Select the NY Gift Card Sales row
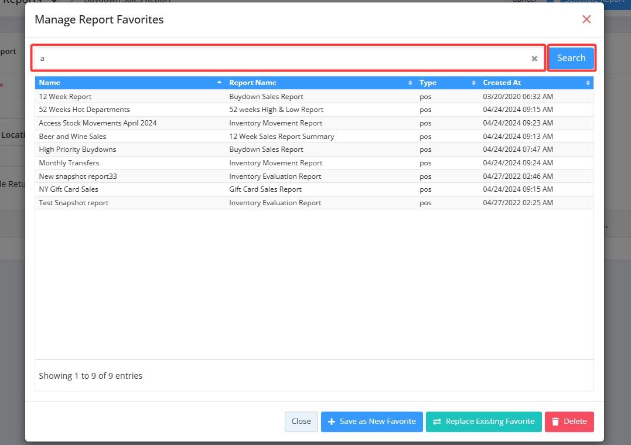The width and height of the screenshot is (631, 445). click(69, 189)
